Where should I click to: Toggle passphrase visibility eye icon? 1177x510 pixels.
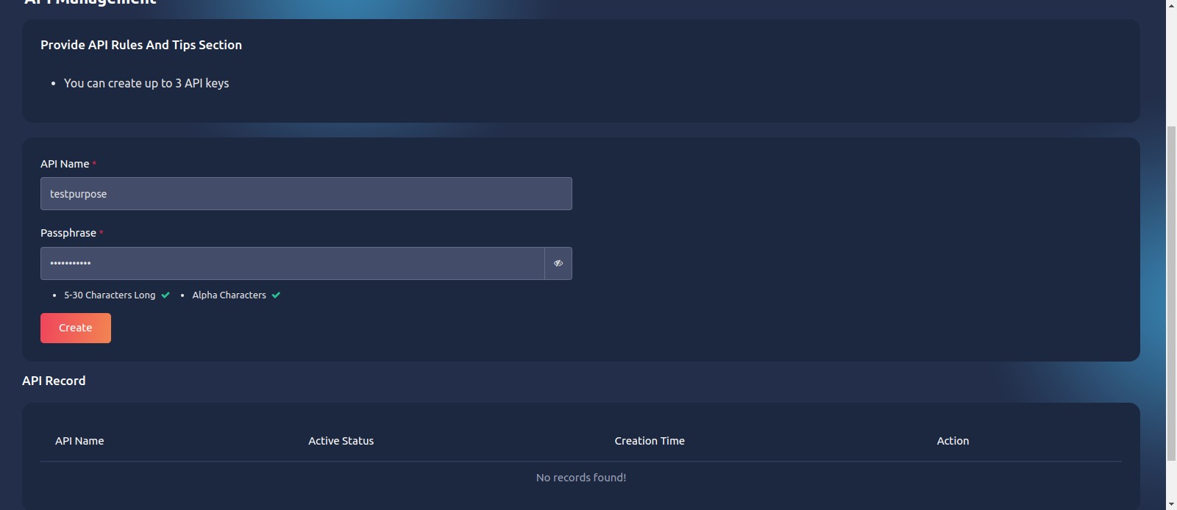[x=558, y=263]
